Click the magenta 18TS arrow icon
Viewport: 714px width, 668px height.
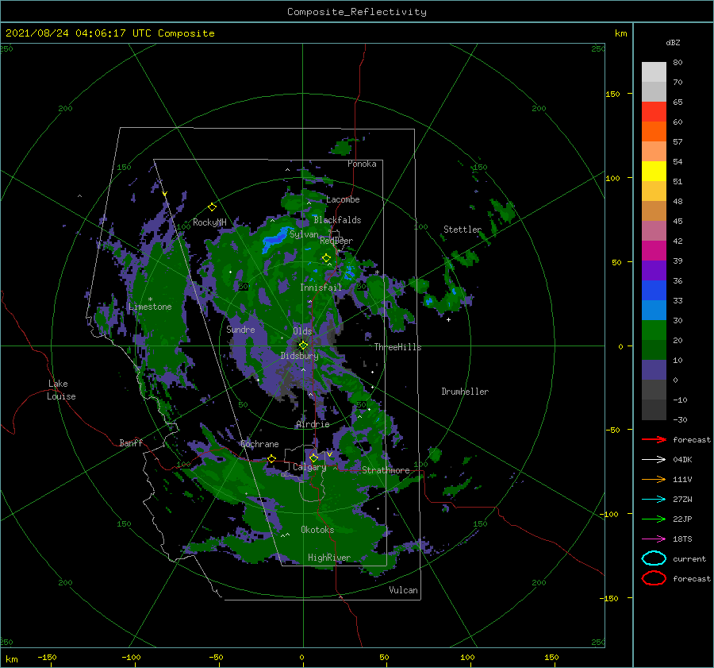(x=654, y=539)
